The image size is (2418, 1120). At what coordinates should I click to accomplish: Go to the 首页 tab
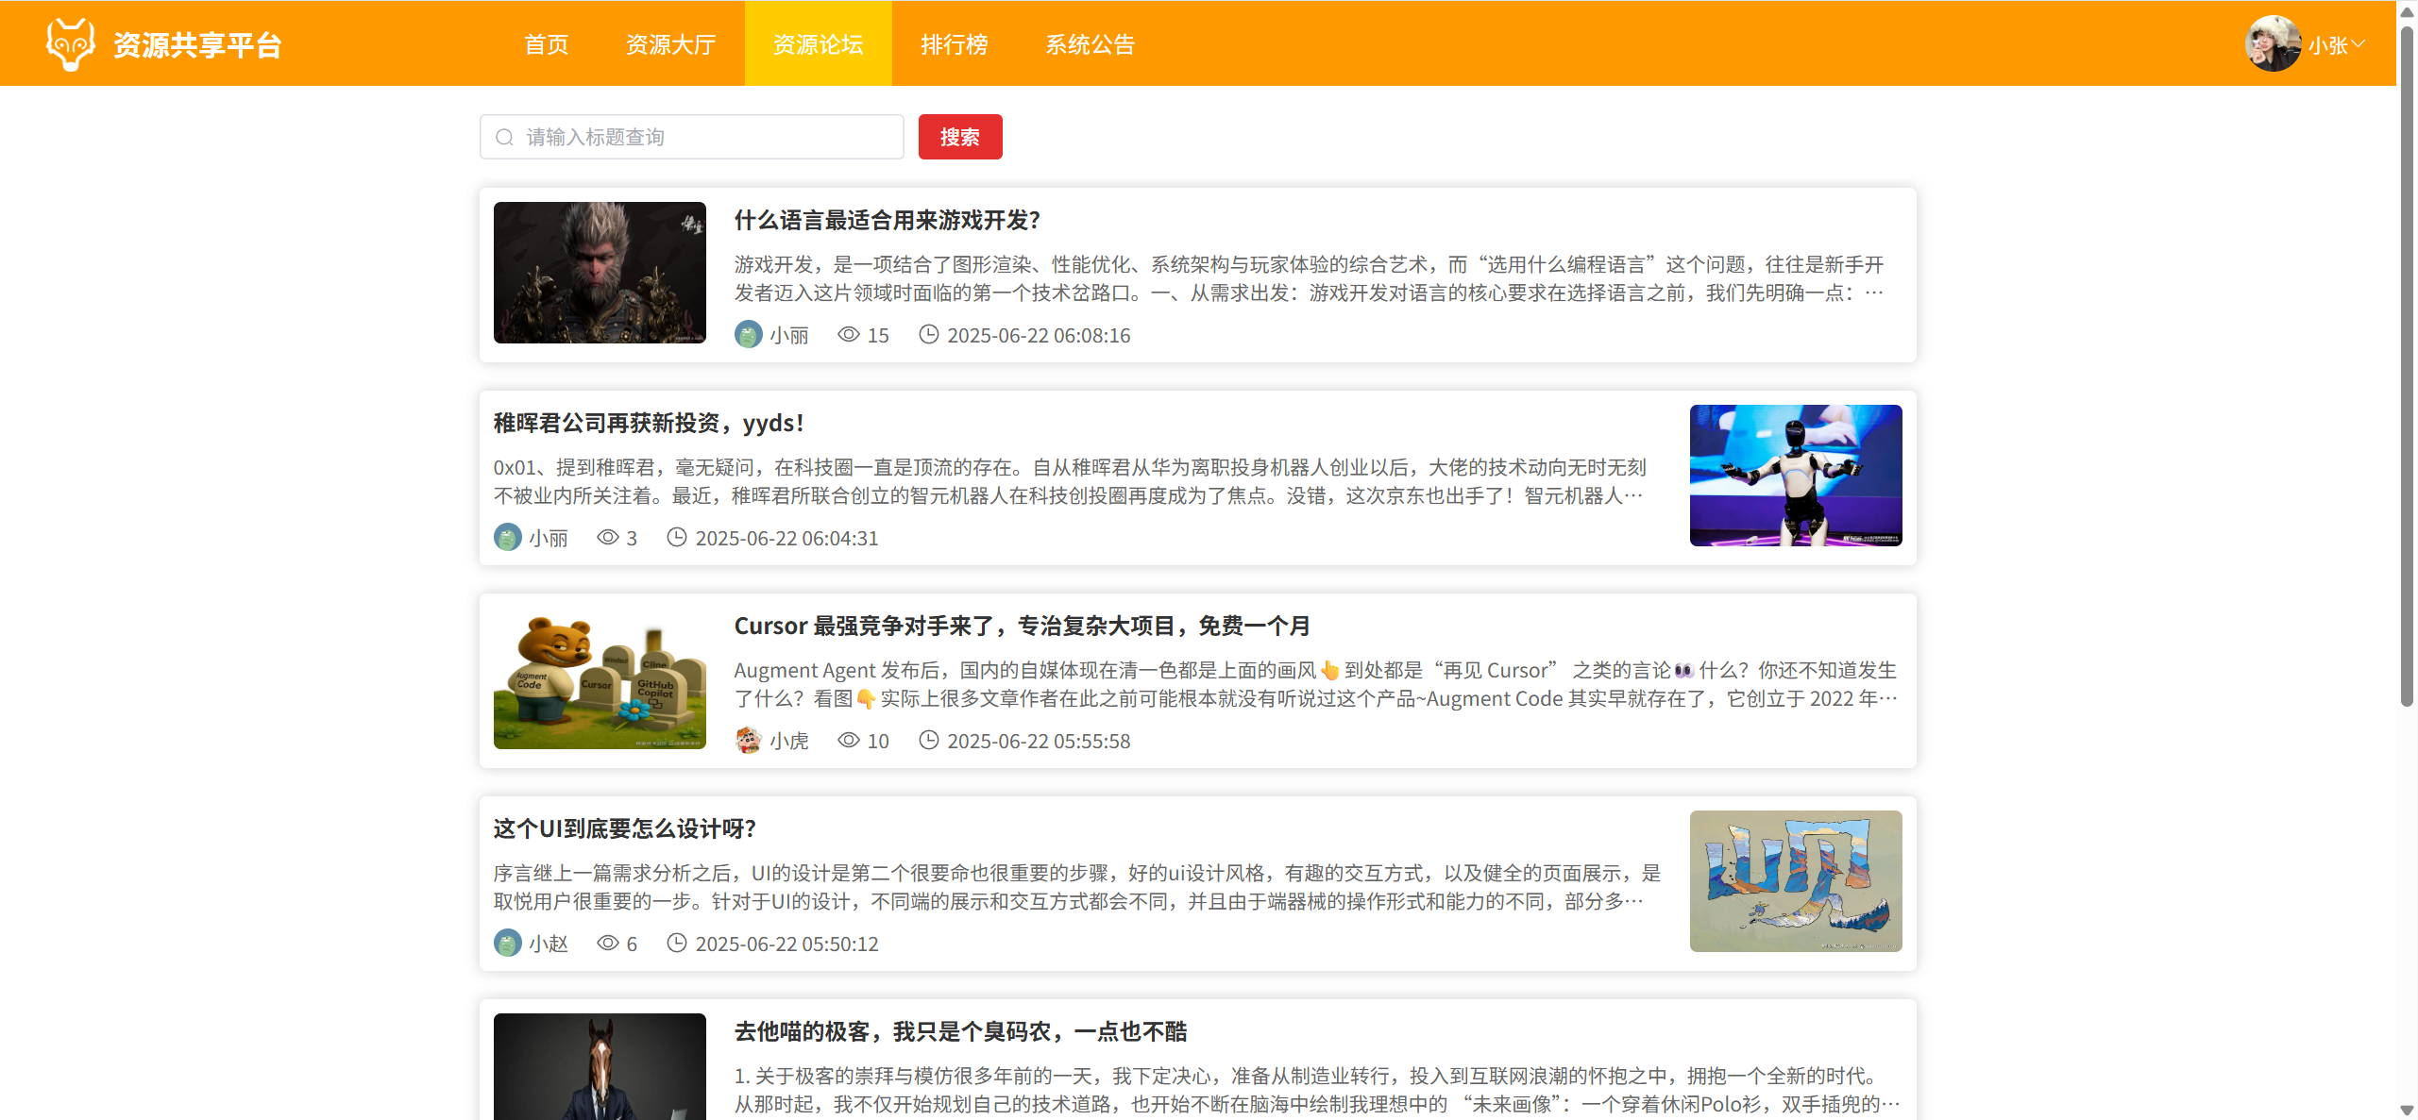point(546,44)
